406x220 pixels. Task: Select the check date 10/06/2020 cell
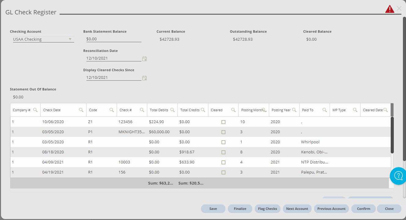click(63, 122)
